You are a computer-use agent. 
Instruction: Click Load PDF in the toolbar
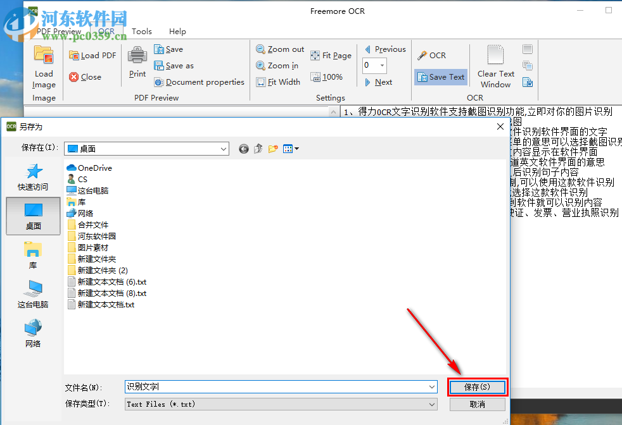tap(92, 56)
